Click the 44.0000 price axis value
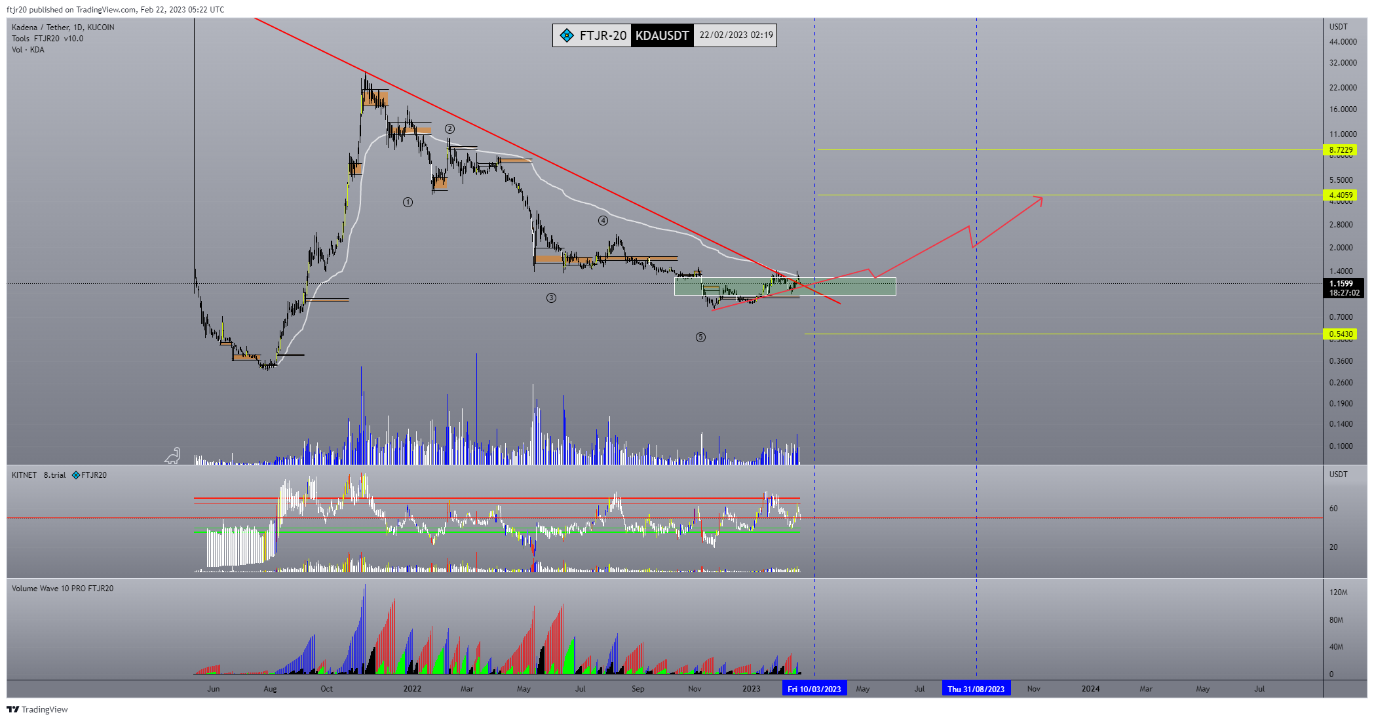This screenshot has height=721, width=1374. (x=1343, y=42)
